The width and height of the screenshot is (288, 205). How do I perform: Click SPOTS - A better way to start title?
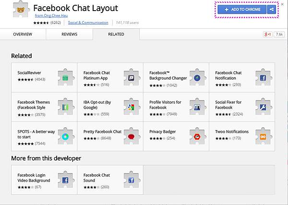[x=36, y=134]
